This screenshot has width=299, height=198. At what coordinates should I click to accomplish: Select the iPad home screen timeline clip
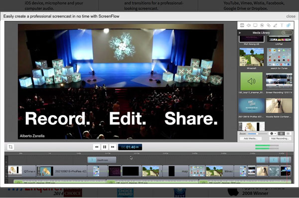click(197, 171)
